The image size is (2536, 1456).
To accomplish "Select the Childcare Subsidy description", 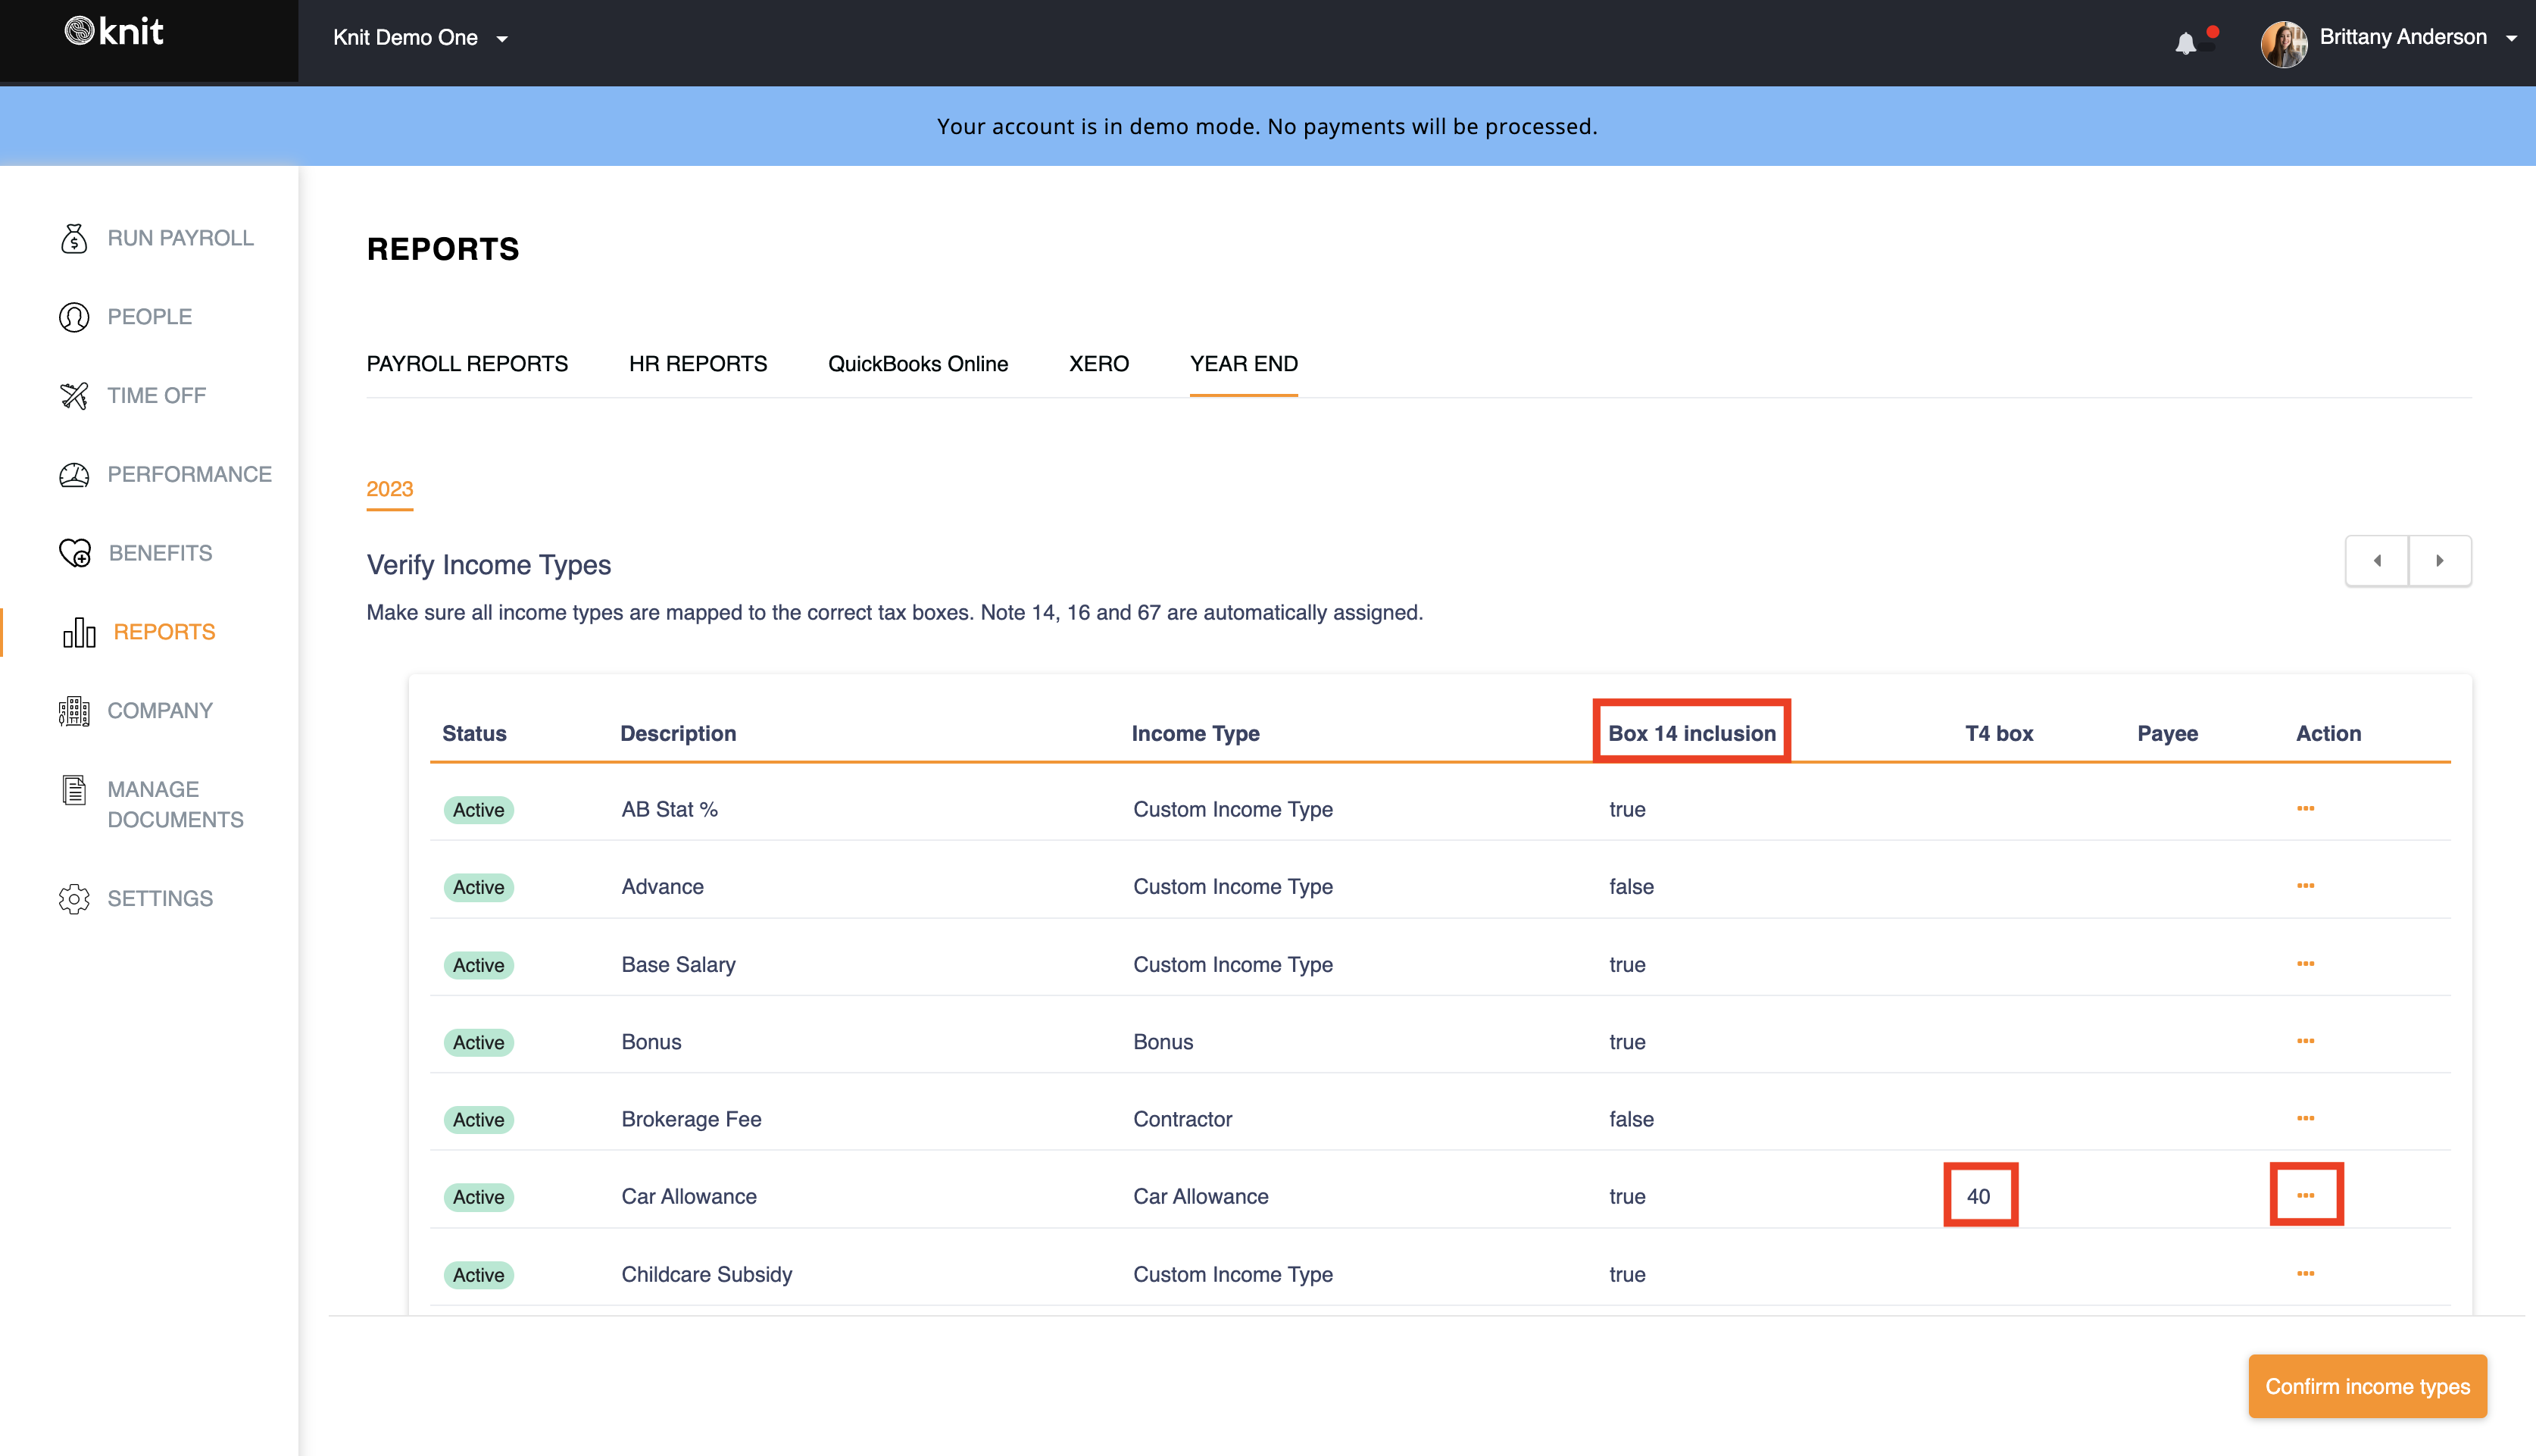I will [707, 1275].
